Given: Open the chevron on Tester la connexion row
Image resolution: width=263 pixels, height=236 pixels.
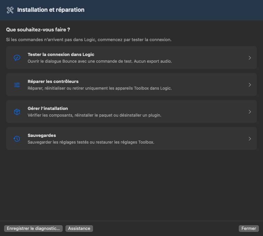Looking at the screenshot, I should (250, 58).
